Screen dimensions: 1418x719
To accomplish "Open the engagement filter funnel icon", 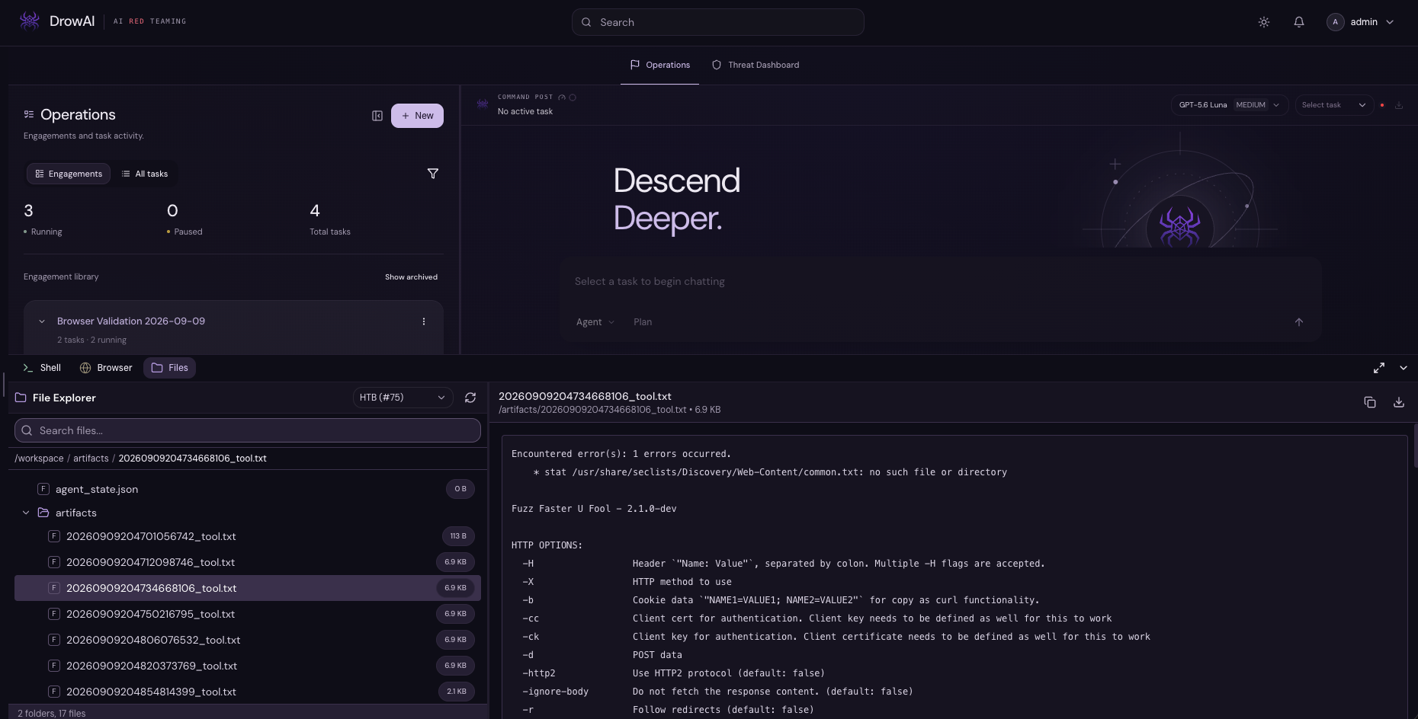I will [x=433, y=174].
